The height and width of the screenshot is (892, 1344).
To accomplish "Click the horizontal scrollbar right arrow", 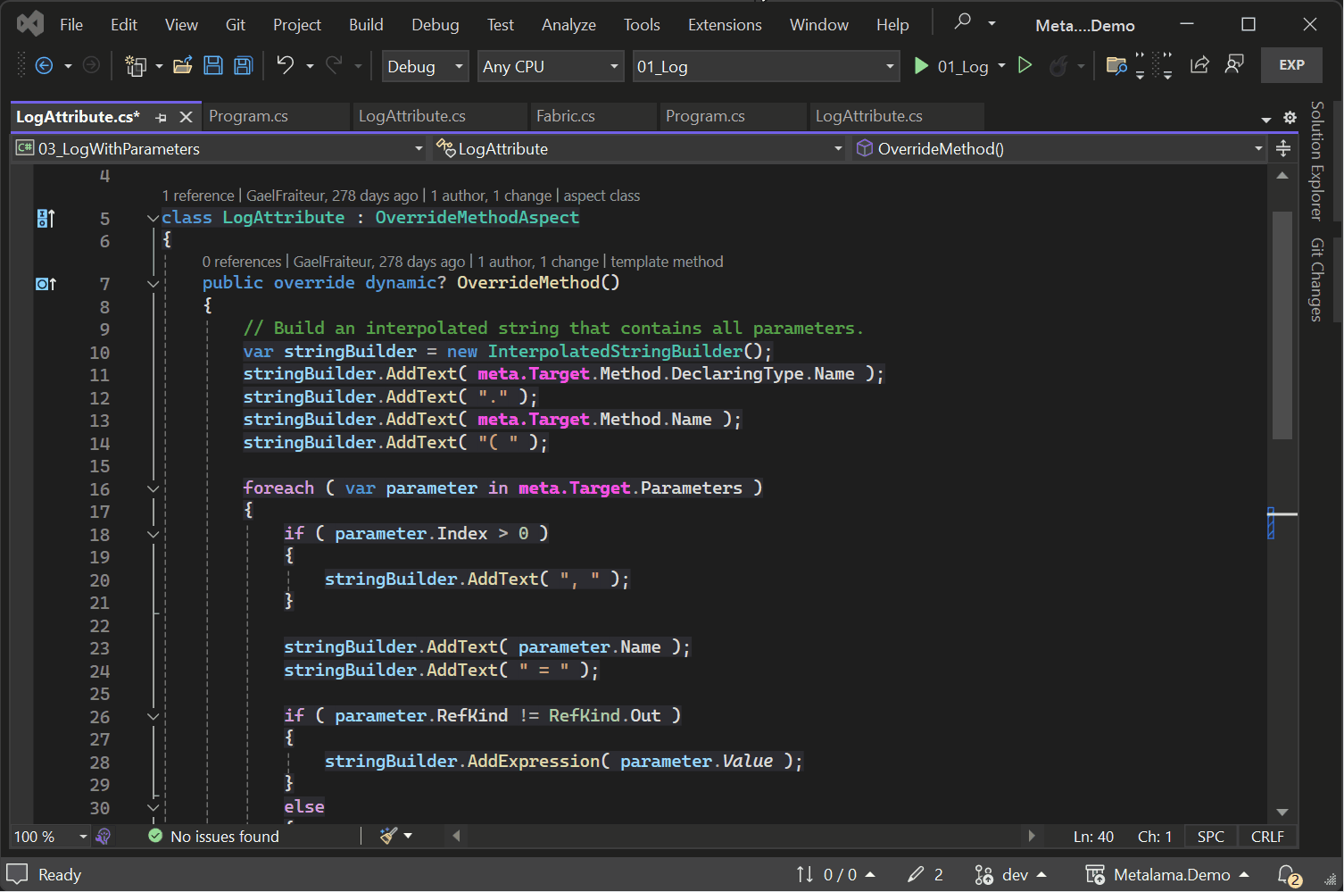I will [1032, 836].
